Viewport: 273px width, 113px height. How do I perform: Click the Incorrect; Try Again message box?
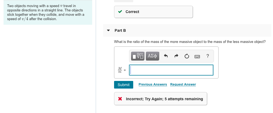(161, 99)
